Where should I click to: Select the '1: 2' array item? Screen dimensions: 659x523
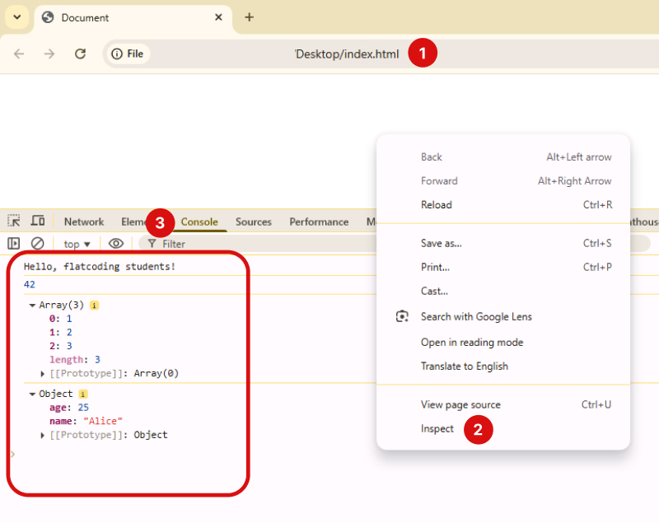(x=60, y=332)
